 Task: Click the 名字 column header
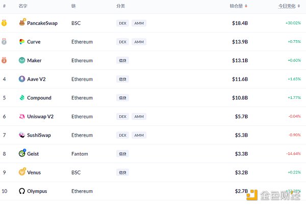click(x=23, y=6)
